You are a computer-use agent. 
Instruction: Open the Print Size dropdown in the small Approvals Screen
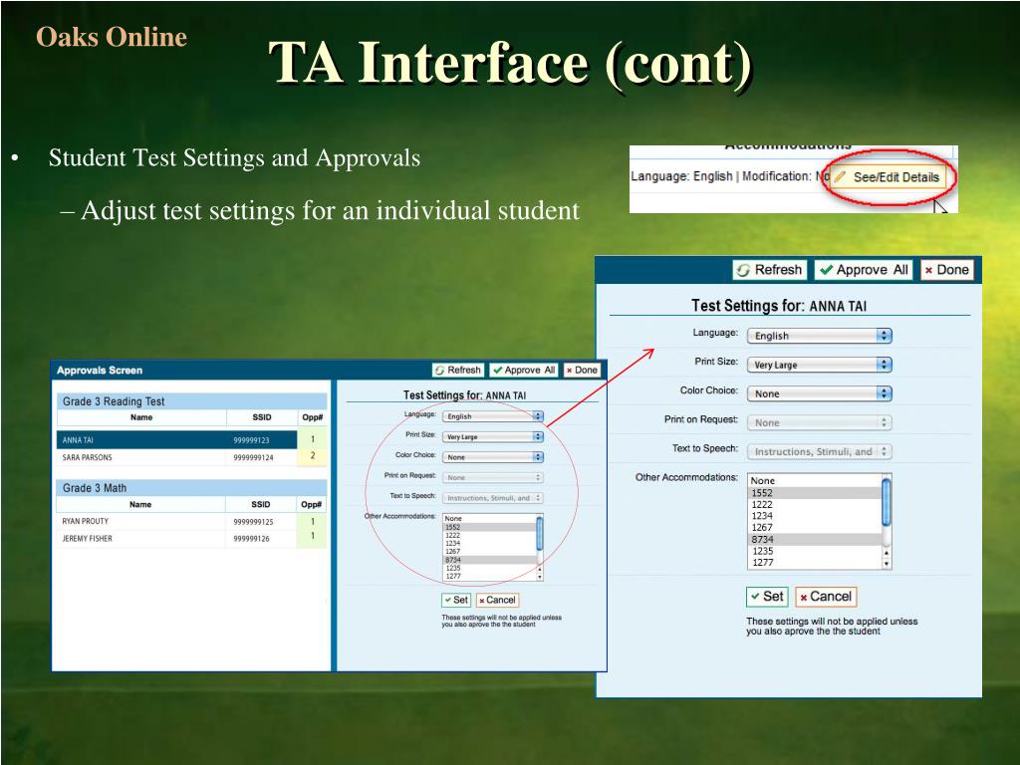coord(492,437)
